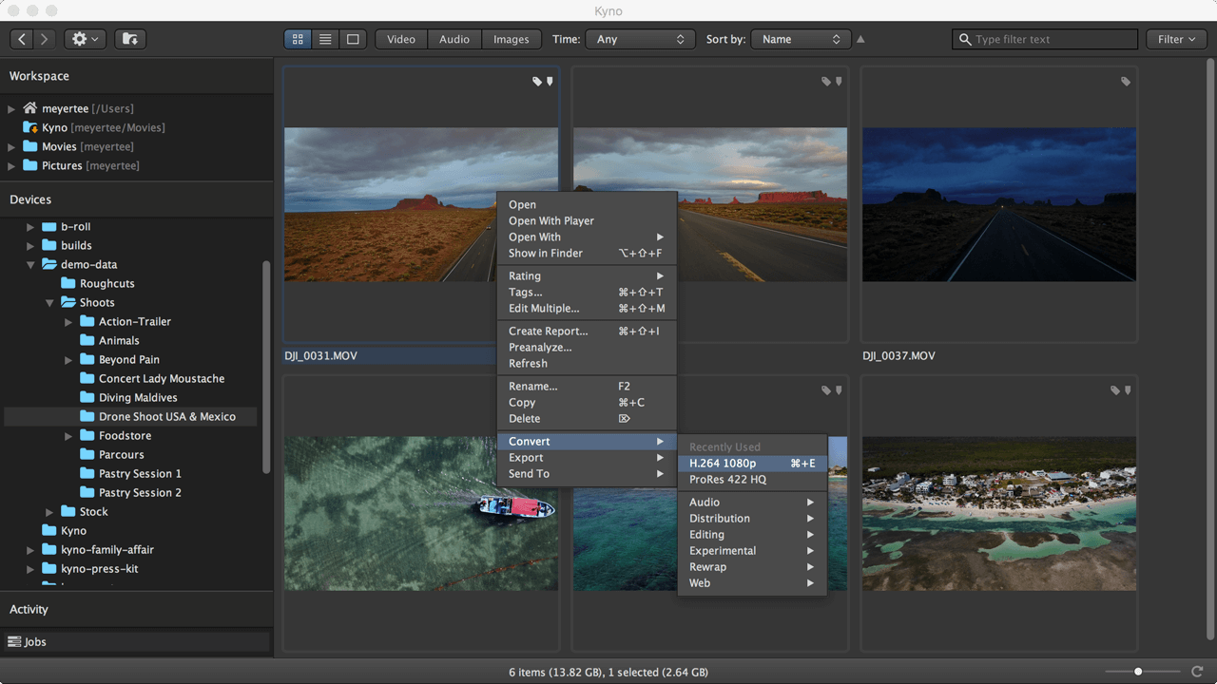Click the add folder to workspace icon
This screenshot has width=1217, height=684.
pos(130,39)
